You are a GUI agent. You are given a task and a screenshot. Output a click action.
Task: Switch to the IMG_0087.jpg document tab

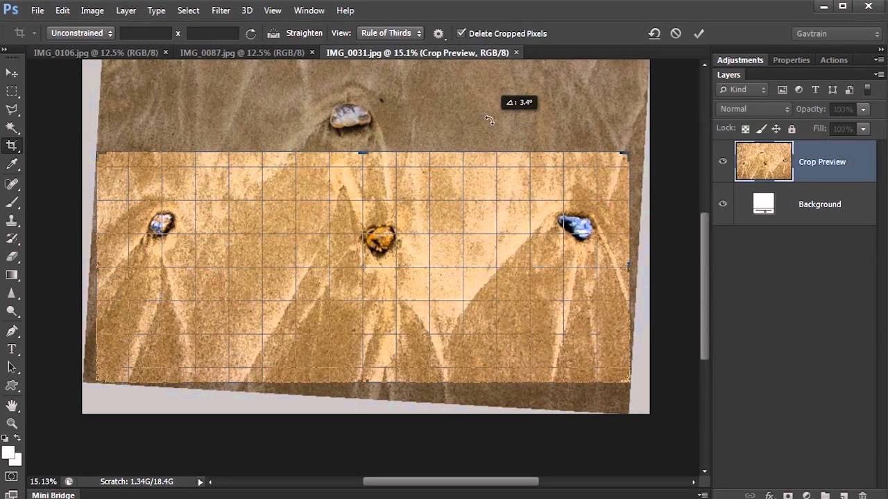pyautogui.click(x=242, y=53)
